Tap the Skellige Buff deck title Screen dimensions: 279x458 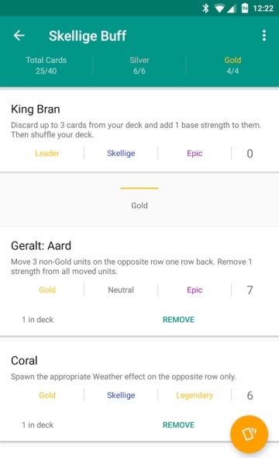pyautogui.click(x=88, y=36)
